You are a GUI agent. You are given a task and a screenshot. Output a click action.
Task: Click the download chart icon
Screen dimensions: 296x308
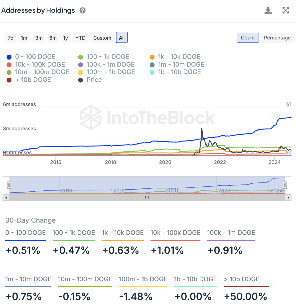[x=268, y=10]
